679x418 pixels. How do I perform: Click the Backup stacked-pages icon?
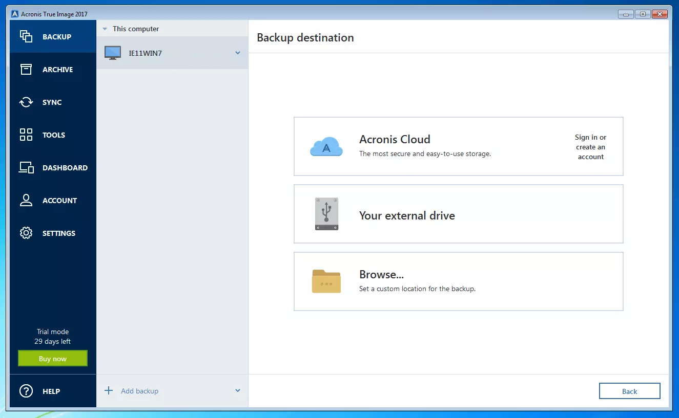coord(26,36)
